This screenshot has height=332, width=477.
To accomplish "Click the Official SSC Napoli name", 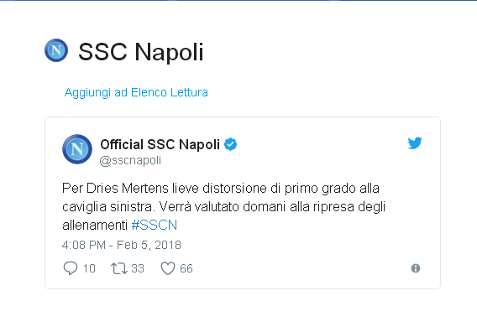I will click(x=160, y=144).
